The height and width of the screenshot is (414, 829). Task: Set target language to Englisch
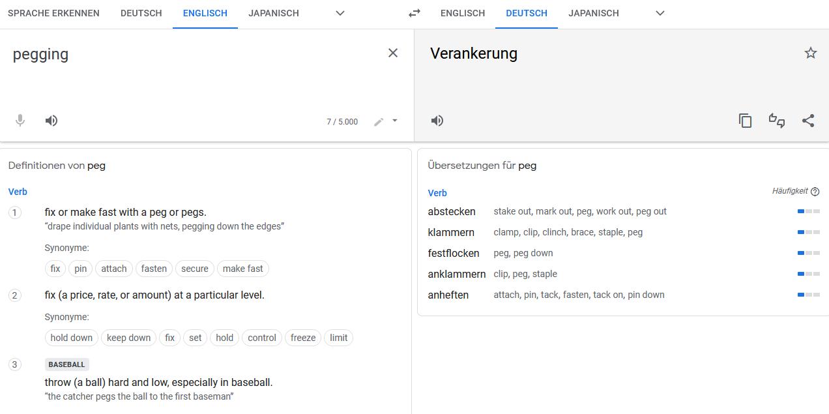click(x=463, y=13)
